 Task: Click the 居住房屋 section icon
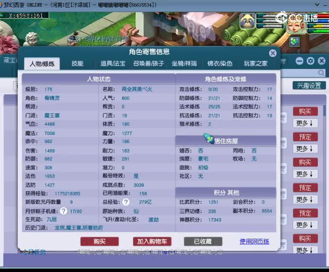click(x=208, y=139)
